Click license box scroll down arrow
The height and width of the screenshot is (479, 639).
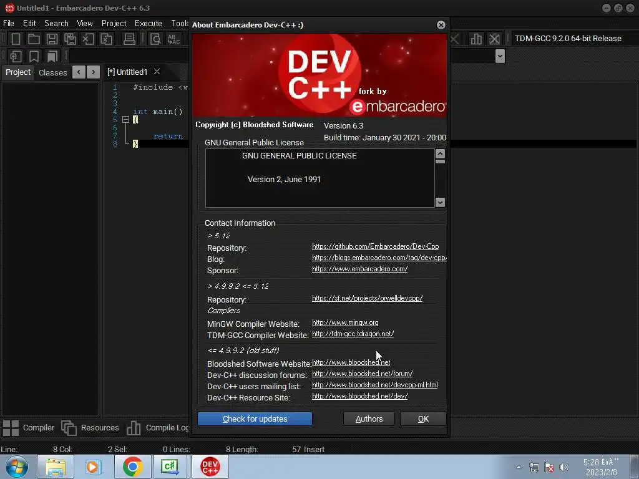(x=440, y=202)
